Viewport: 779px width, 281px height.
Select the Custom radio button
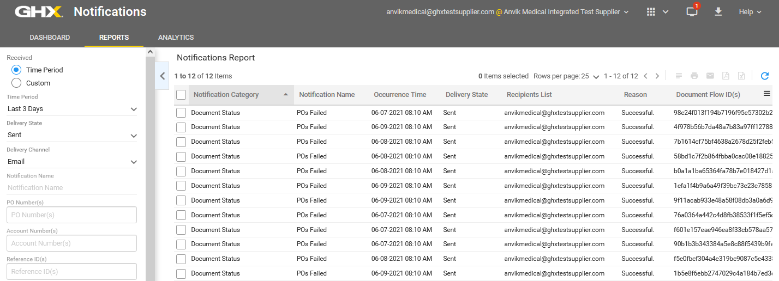pyautogui.click(x=16, y=83)
